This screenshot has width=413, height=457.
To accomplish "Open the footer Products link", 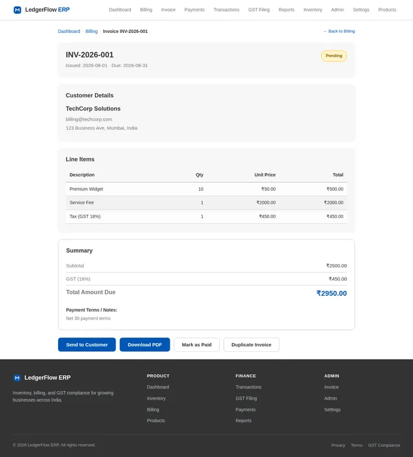I will click(x=156, y=421).
